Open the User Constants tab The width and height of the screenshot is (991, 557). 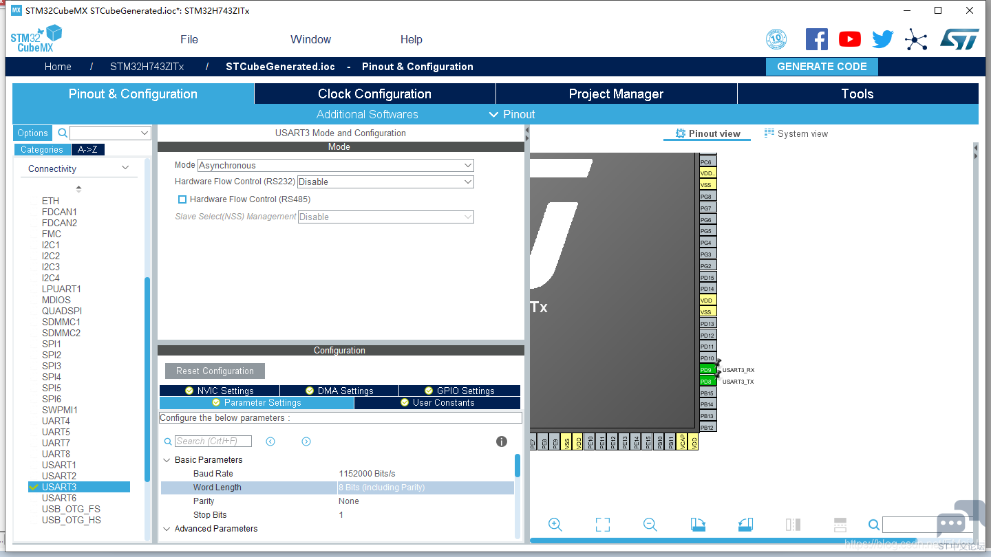pos(438,402)
